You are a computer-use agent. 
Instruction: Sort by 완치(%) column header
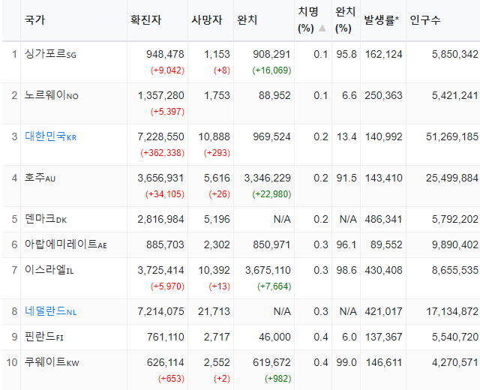pyautogui.click(x=345, y=20)
